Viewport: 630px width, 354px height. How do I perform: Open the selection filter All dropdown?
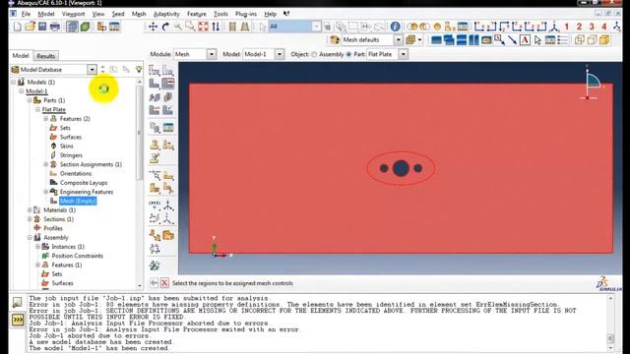coord(317,27)
